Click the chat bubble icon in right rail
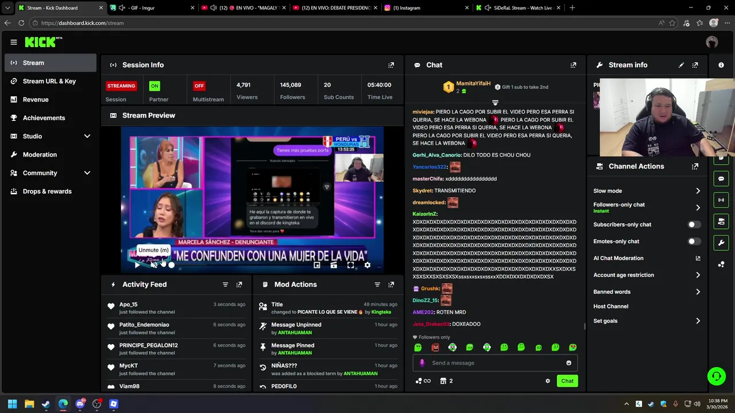The image size is (735, 413). coord(721,179)
